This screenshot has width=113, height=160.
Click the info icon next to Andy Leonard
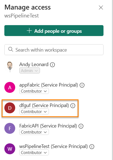point(52,65)
